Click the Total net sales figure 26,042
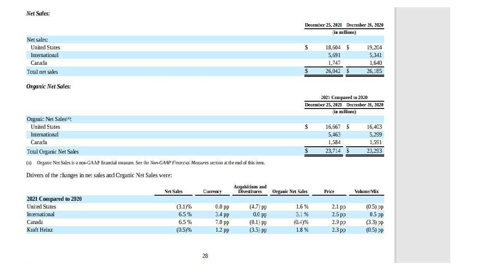Screen dimensions: 494x278 [x=334, y=72]
